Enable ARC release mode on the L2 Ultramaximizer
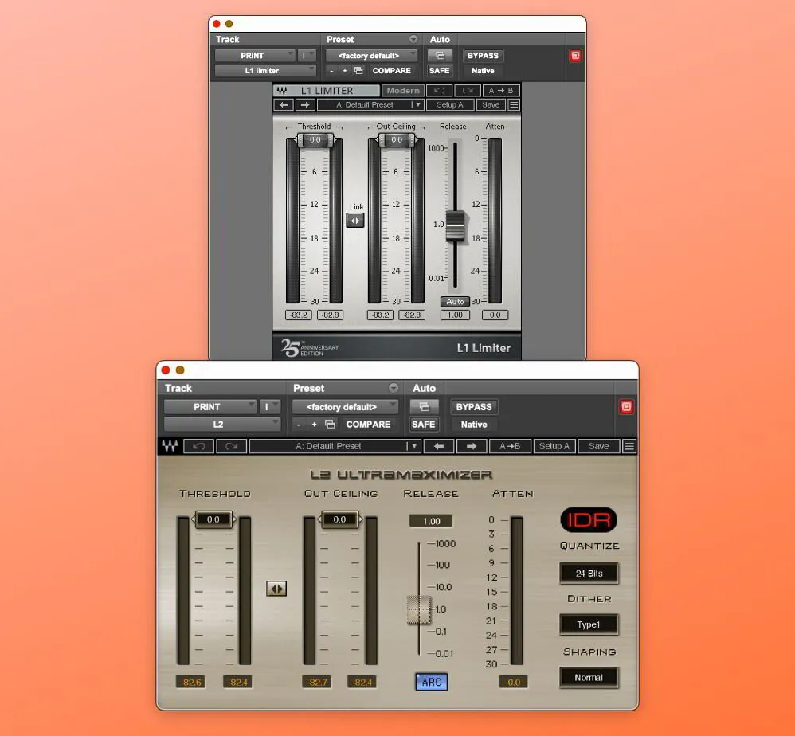 click(431, 682)
